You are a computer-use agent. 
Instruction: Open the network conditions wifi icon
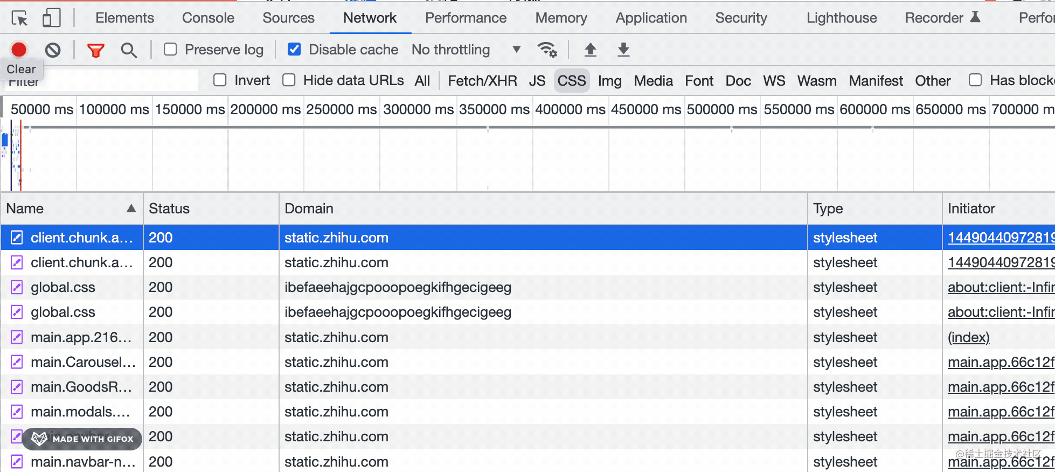[547, 50]
